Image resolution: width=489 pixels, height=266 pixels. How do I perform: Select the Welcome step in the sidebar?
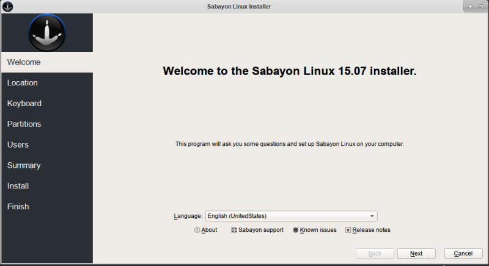pyautogui.click(x=47, y=62)
